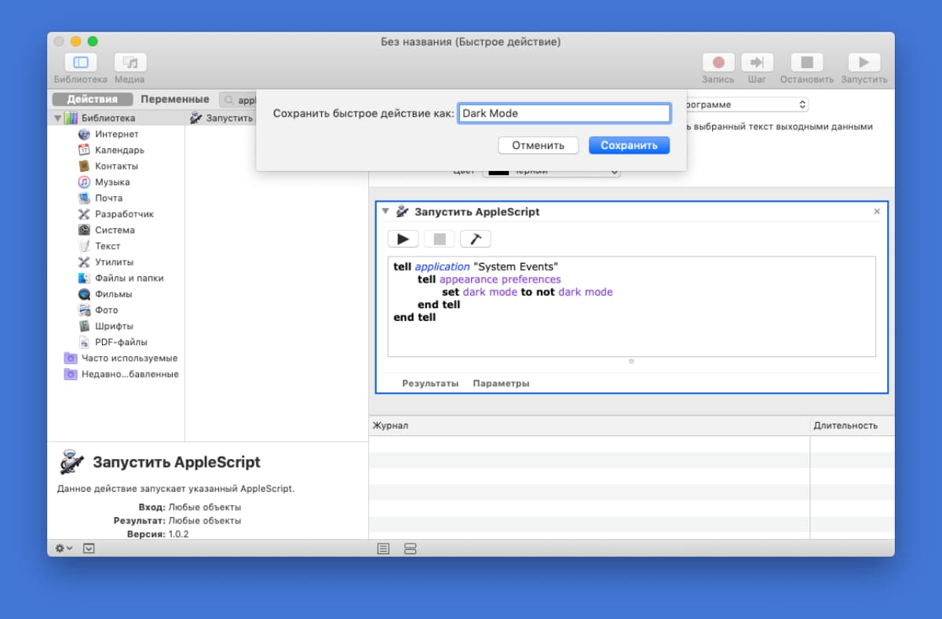The height and width of the screenshot is (619, 942).
Task: Remove the AppleScript action with X
Action: tap(877, 212)
